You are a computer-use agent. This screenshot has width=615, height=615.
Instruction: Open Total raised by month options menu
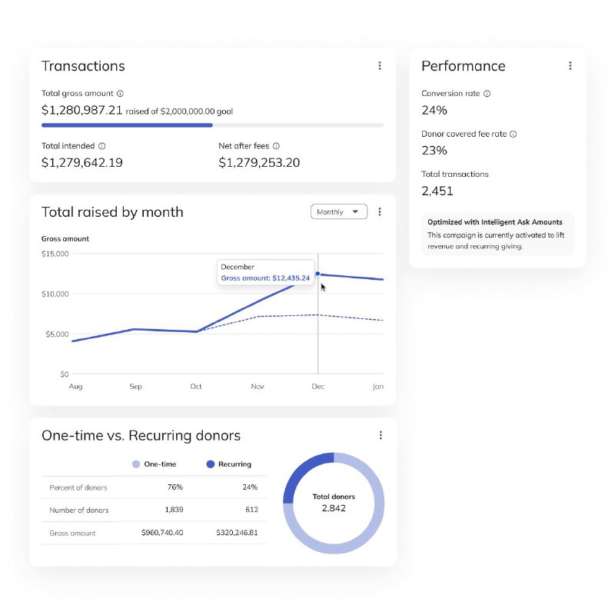pos(380,211)
